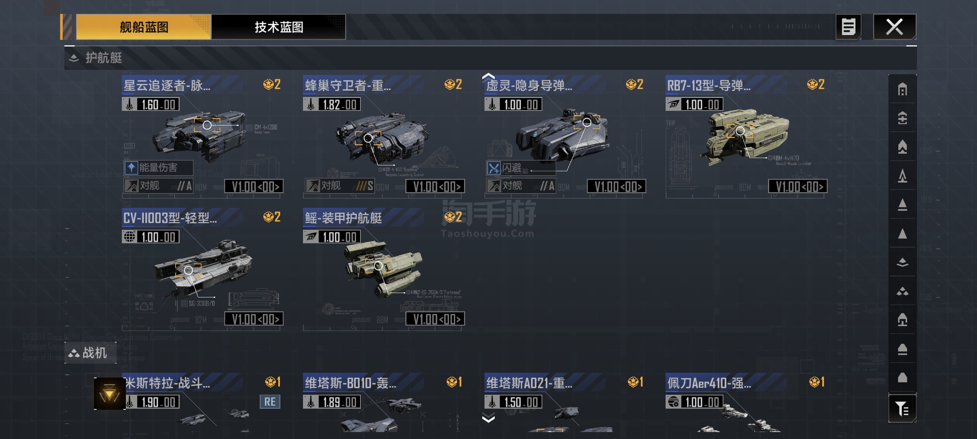Select the outlined A-shaped spire sidebar icon

click(902, 176)
